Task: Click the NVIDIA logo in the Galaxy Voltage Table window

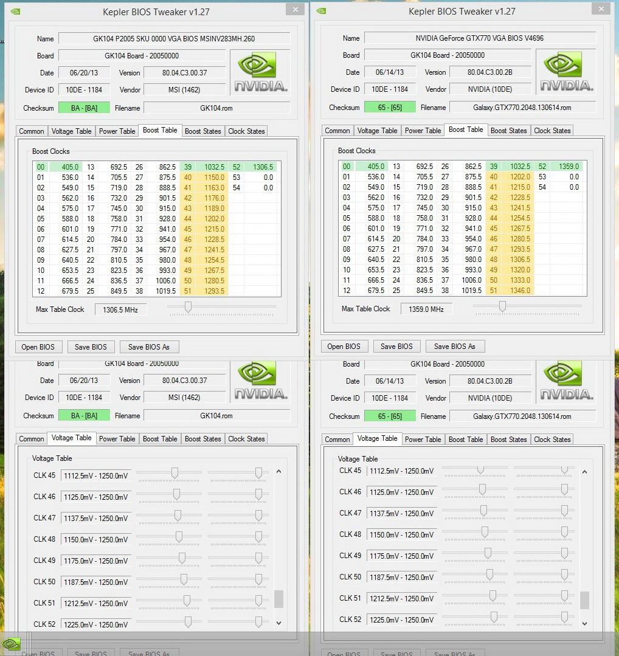Action: point(566,381)
